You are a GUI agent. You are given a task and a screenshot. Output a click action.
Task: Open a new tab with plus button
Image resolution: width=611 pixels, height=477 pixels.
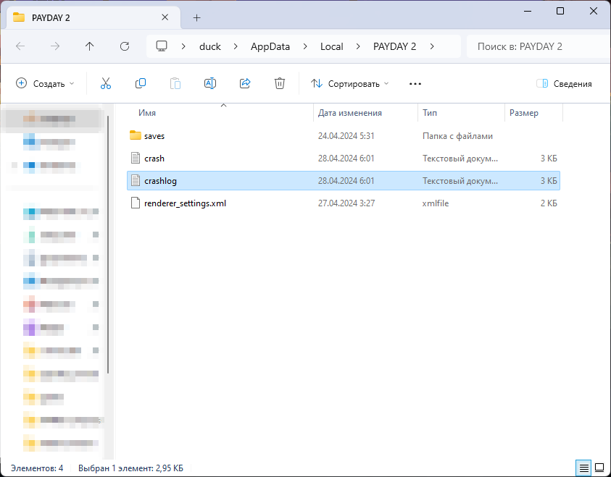pos(197,17)
